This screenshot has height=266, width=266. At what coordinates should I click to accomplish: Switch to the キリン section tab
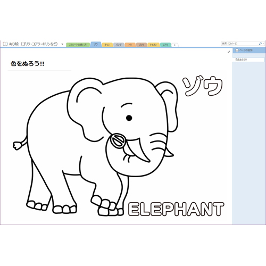[107, 45]
